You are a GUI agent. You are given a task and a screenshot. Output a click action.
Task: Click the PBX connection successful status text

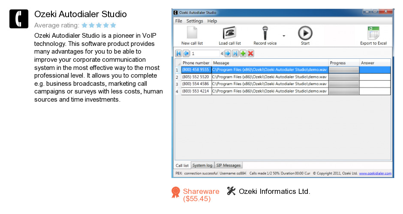tap(196, 173)
